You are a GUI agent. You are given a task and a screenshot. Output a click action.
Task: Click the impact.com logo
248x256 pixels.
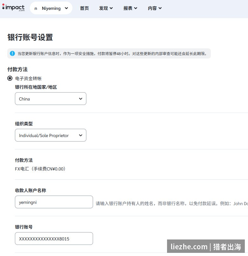[13, 8]
